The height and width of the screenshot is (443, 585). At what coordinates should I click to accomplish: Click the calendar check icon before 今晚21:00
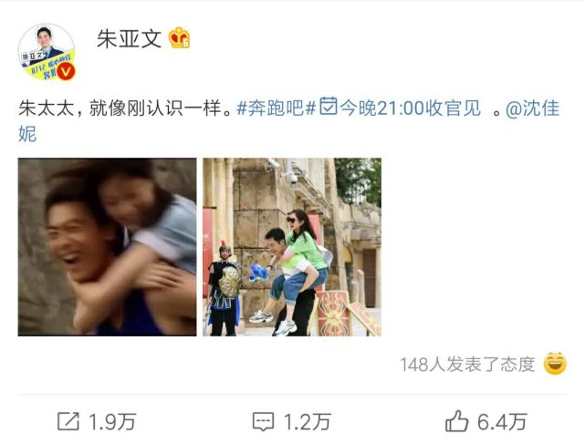329,106
